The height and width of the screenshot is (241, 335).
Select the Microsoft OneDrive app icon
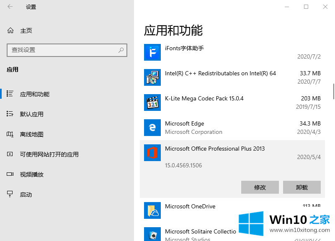152,210
